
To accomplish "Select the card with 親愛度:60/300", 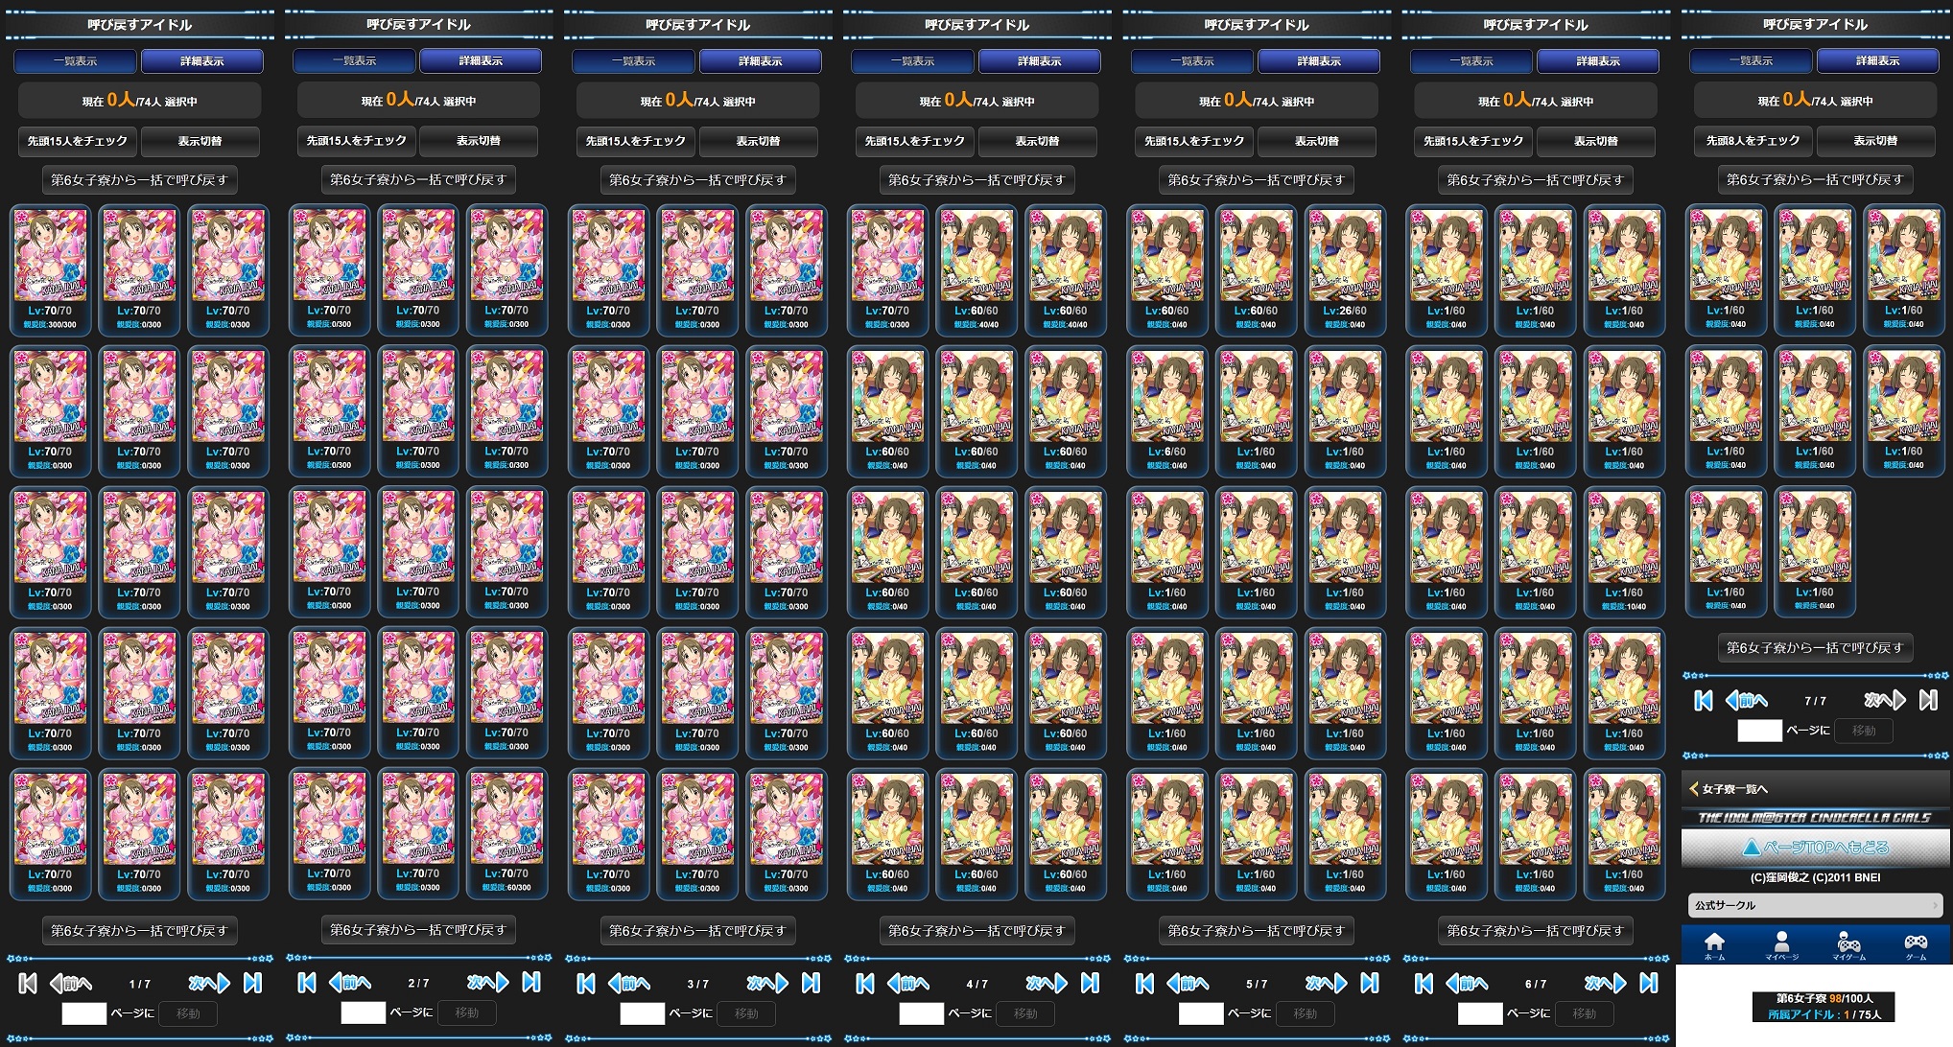I will pyautogui.click(x=506, y=833).
